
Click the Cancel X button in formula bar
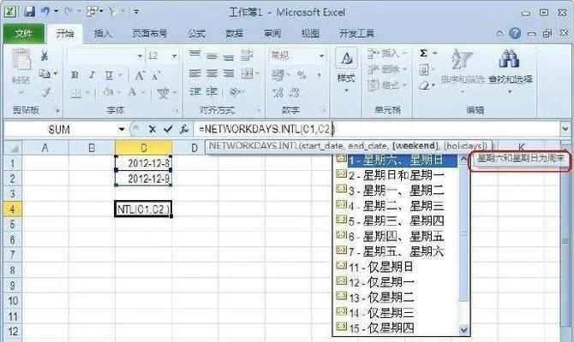click(x=152, y=129)
